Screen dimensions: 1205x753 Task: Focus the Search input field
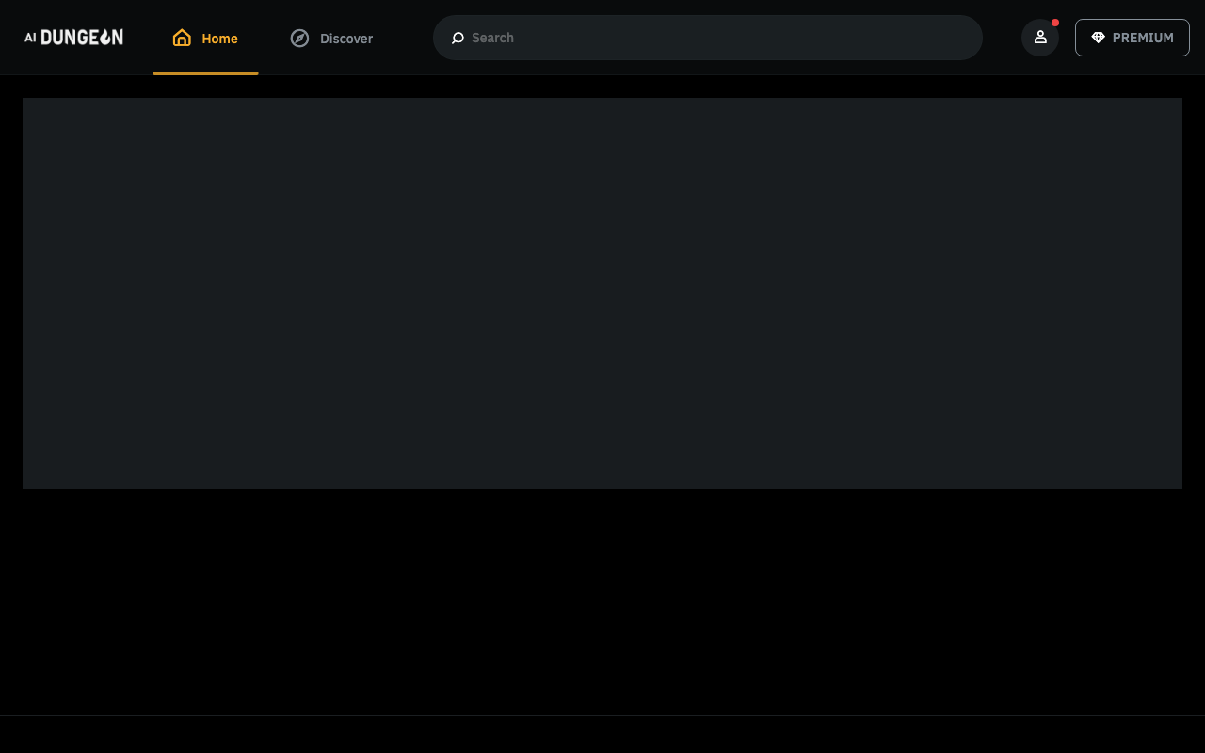click(x=715, y=38)
